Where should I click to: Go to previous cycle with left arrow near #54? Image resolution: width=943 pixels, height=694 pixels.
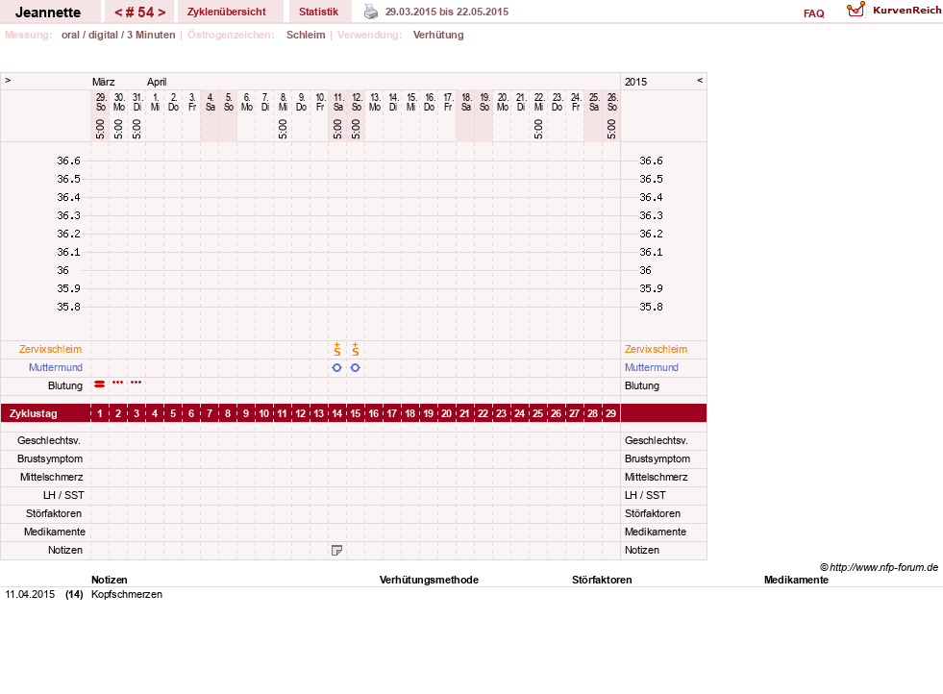tap(118, 12)
